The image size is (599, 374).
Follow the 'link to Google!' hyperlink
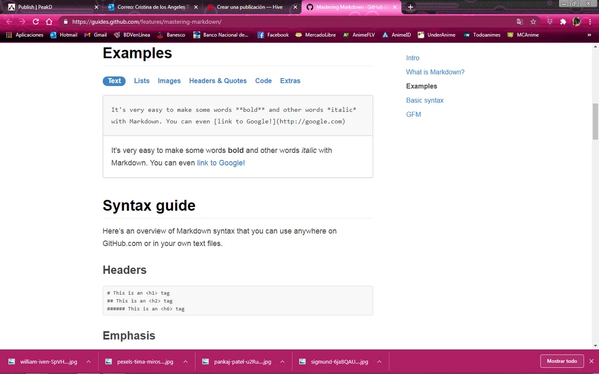tap(221, 163)
